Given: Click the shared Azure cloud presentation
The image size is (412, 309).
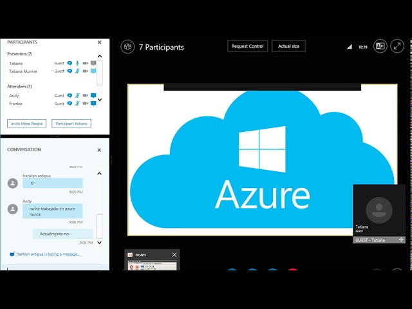Looking at the screenshot, I should (x=262, y=160).
